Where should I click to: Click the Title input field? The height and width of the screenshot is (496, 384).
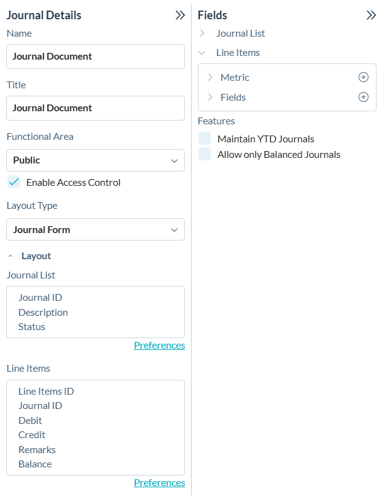point(96,108)
